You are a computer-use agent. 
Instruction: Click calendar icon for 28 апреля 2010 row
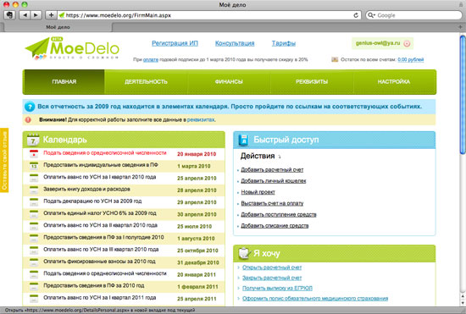(34, 190)
